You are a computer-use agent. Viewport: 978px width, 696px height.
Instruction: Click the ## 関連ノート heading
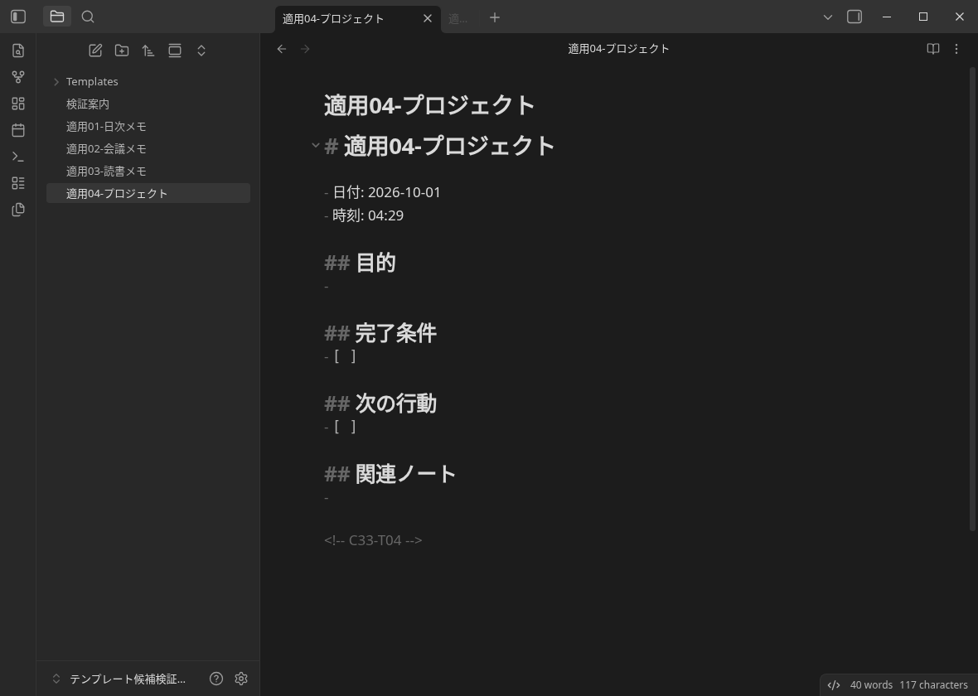(x=390, y=474)
